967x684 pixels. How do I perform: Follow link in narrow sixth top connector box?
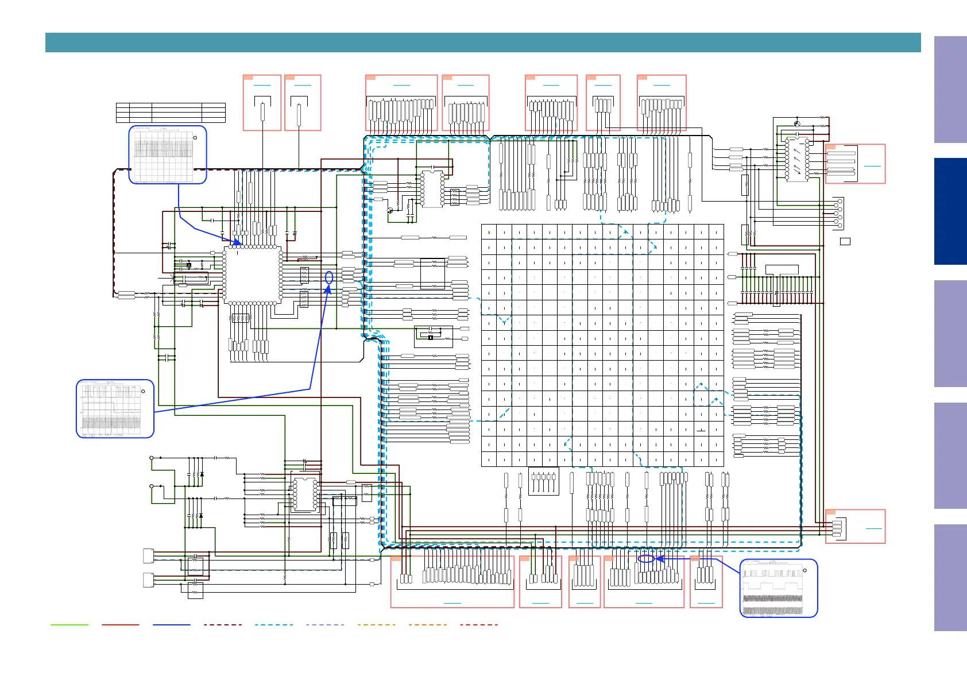pyautogui.click(x=604, y=85)
